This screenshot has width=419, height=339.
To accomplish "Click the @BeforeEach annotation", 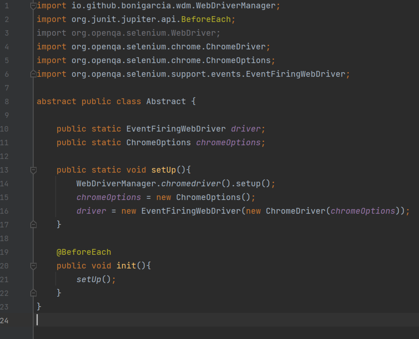I will click(84, 252).
